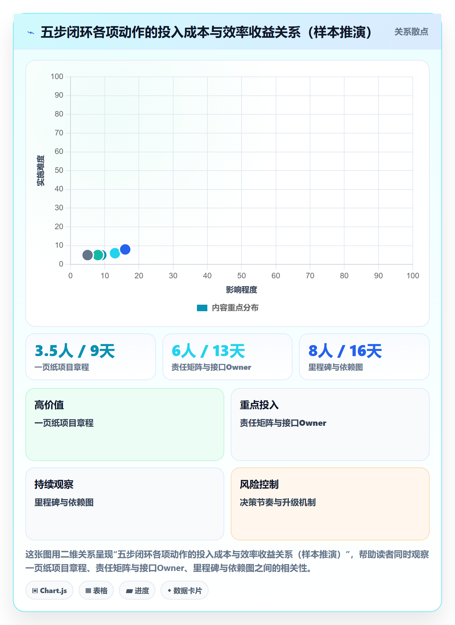
Task: Click the 内容重点分布 legend label
Action: coord(235,308)
